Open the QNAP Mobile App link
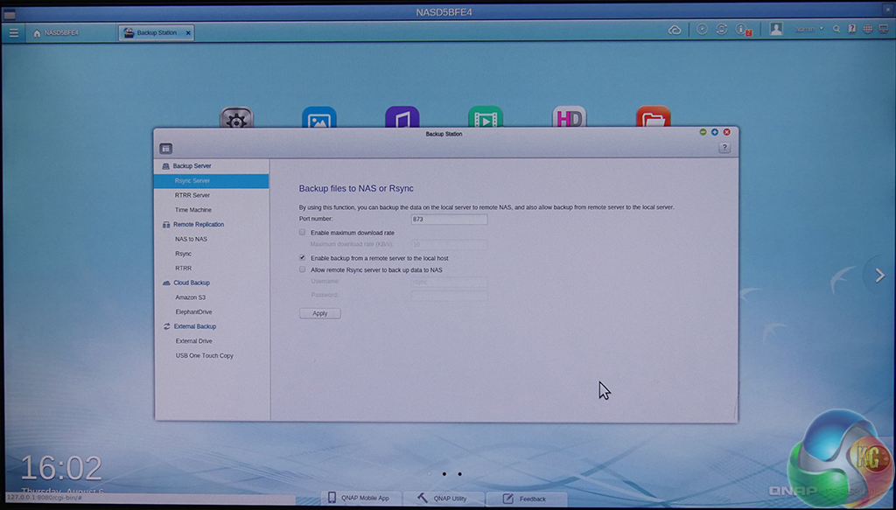Screen dimensions: 896x510 [x=360, y=498]
